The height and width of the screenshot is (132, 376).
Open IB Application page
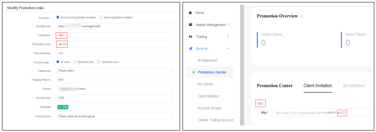click(x=208, y=60)
